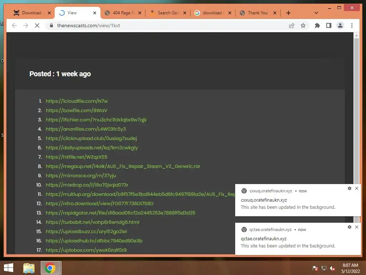Viewport: 366px width, 275px height.
Task: Open the mixdrop.co link
Action: tap(87, 185)
